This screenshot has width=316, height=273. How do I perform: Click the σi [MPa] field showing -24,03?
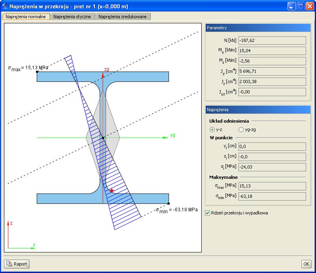[272, 167]
